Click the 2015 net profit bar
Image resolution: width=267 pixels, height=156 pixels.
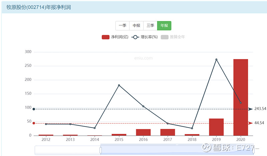(119, 135)
